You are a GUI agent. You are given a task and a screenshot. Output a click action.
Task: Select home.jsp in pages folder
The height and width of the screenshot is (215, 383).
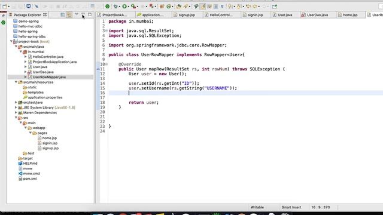tap(49, 138)
